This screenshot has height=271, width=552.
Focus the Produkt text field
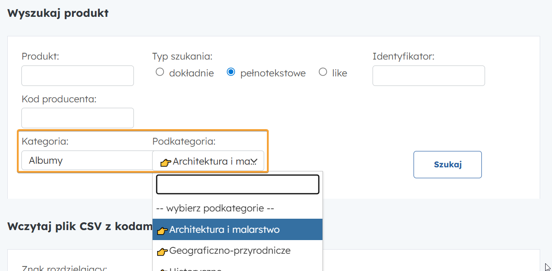[77, 76]
